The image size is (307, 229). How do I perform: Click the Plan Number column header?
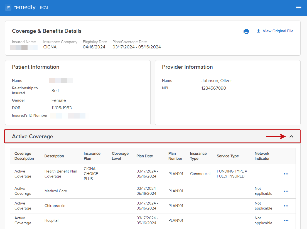175,156
